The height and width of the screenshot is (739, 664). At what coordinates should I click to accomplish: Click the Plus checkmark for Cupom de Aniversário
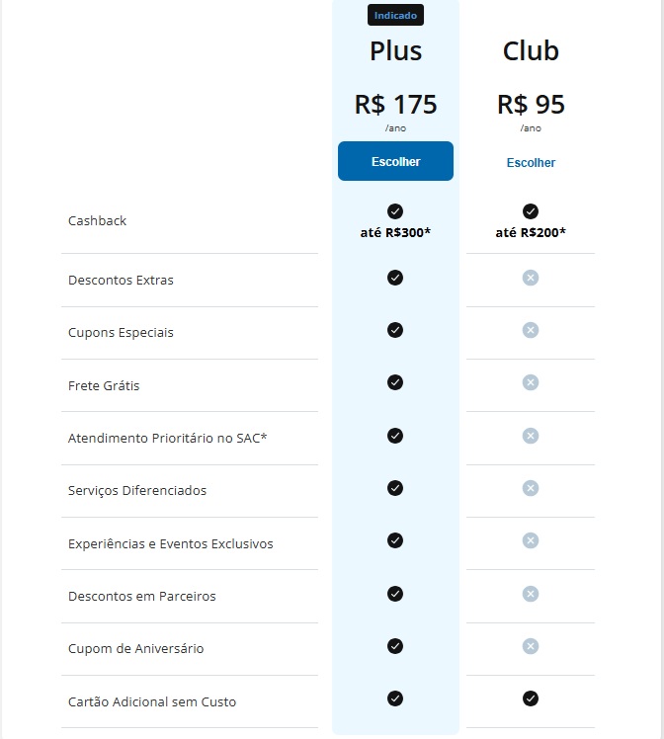pyautogui.click(x=395, y=646)
